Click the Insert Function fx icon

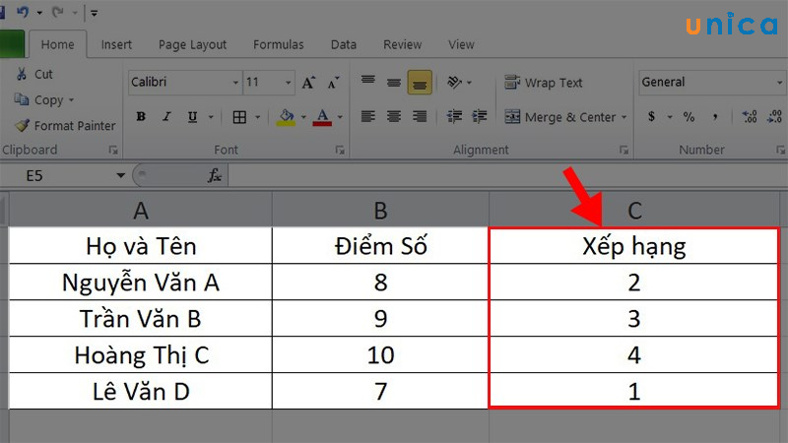(x=215, y=176)
